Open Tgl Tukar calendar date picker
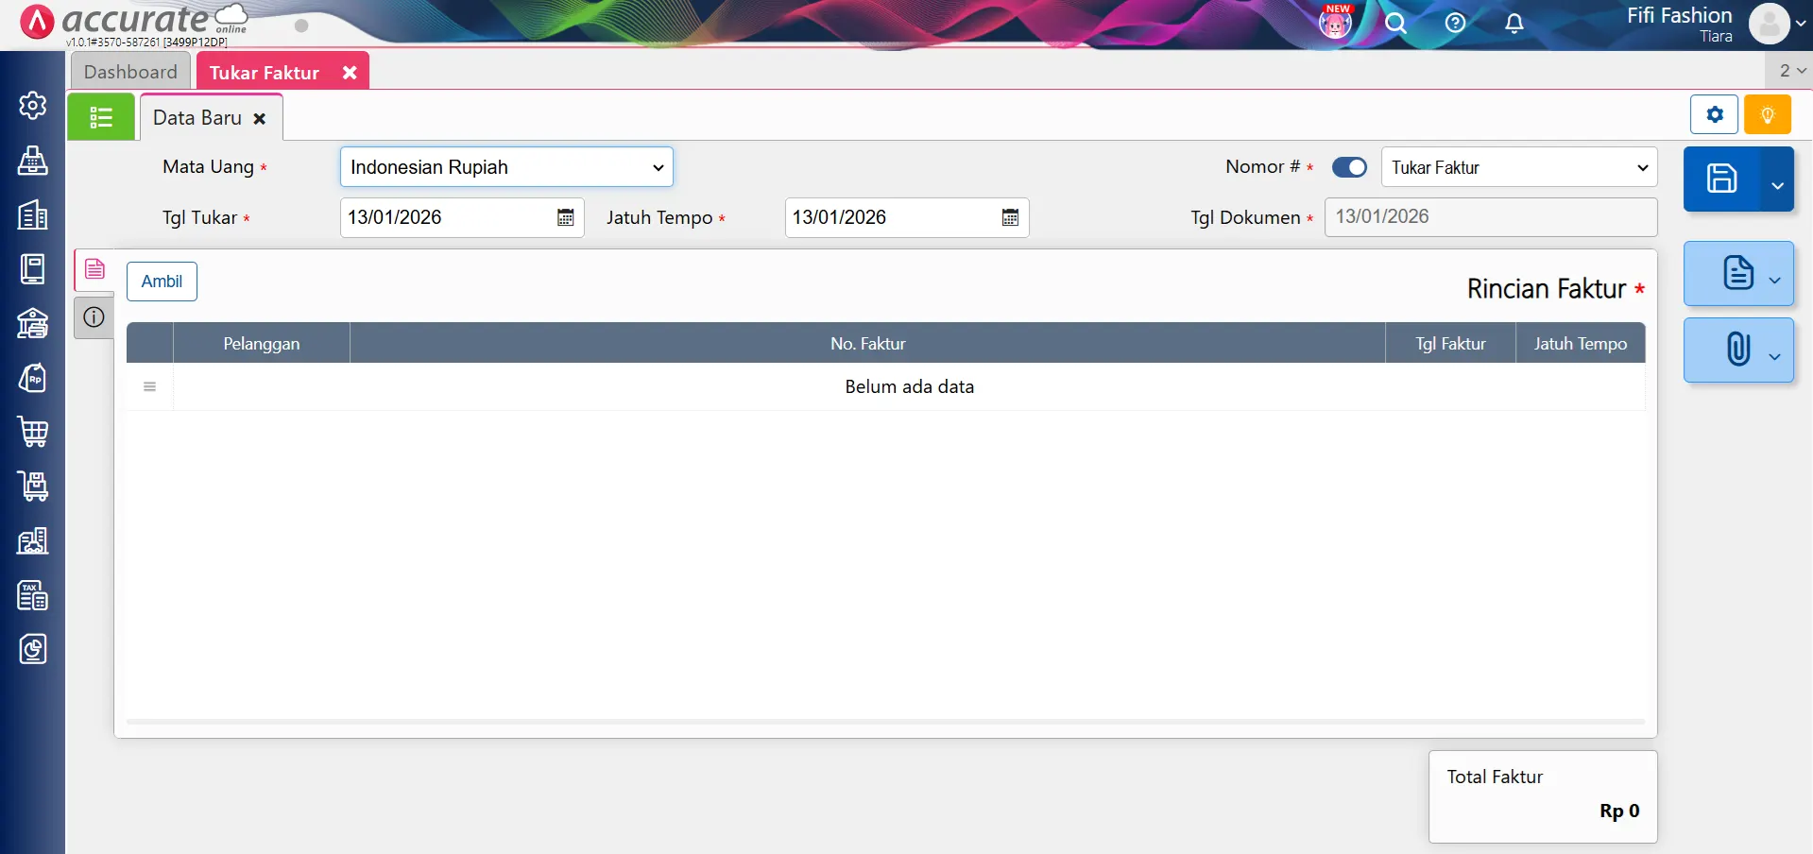This screenshot has width=1813, height=854. click(565, 218)
